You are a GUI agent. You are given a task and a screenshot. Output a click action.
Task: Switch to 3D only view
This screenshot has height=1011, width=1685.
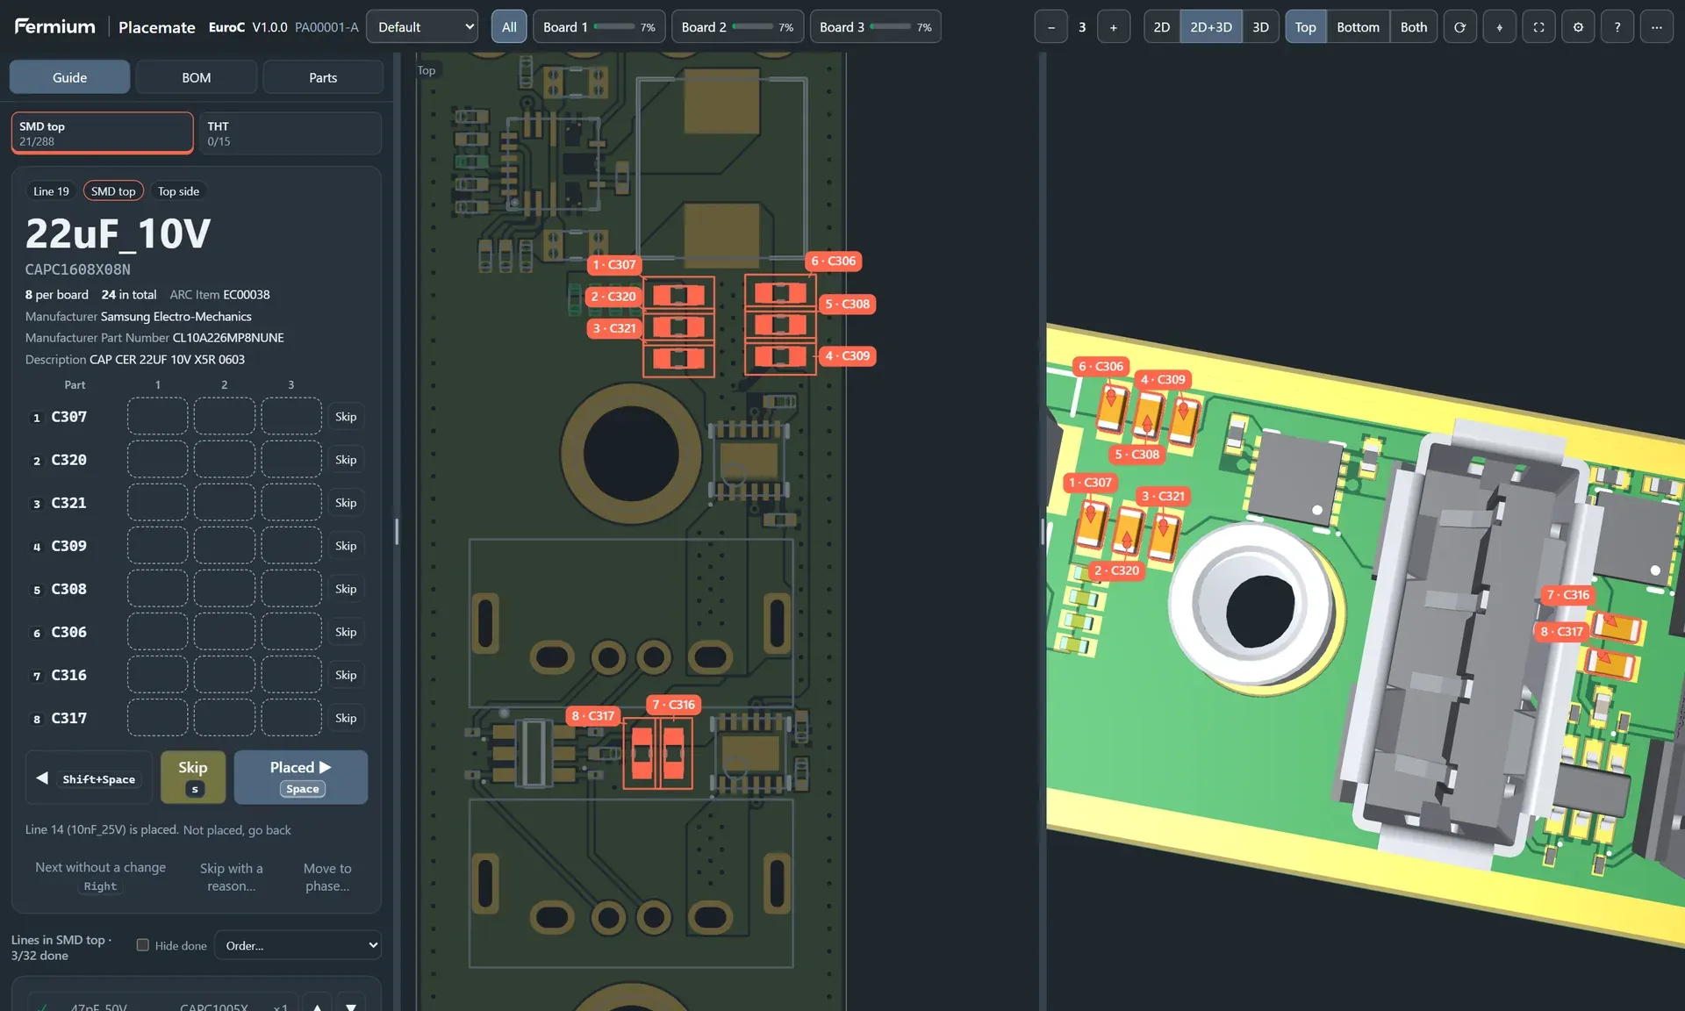click(x=1260, y=27)
